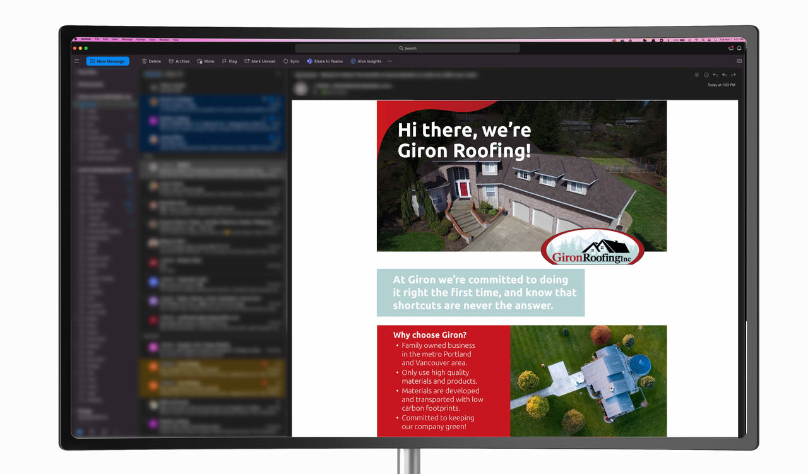Open the notifications bell

pyautogui.click(x=739, y=48)
